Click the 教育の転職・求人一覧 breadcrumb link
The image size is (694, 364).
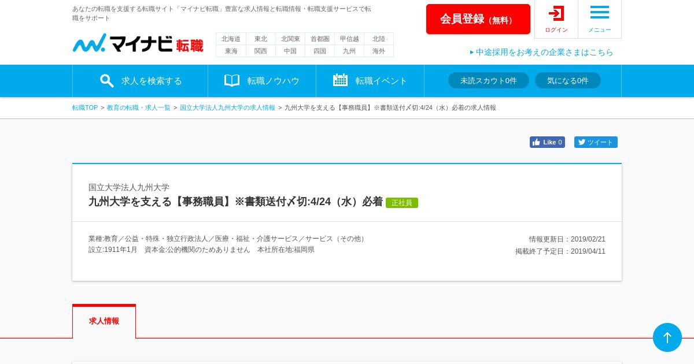[139, 107]
